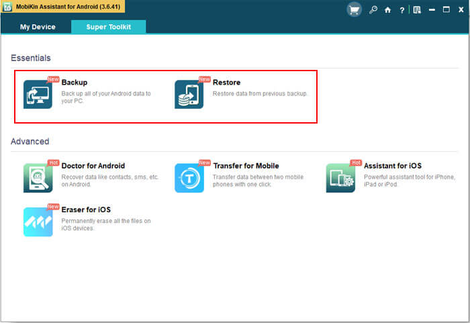Open the shopping cart purchase icon
Image resolution: width=470 pixels, height=323 pixels.
(355, 10)
